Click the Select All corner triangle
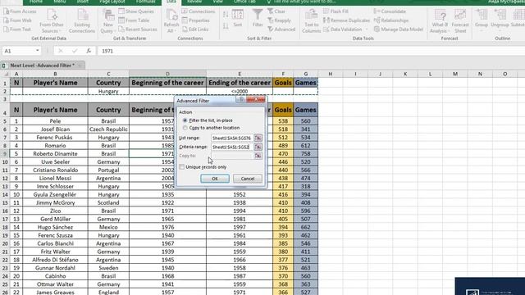This screenshot has height=295, width=525. click(x=5, y=74)
